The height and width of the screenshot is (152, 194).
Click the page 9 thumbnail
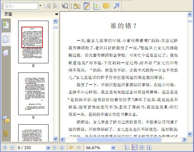33,94
